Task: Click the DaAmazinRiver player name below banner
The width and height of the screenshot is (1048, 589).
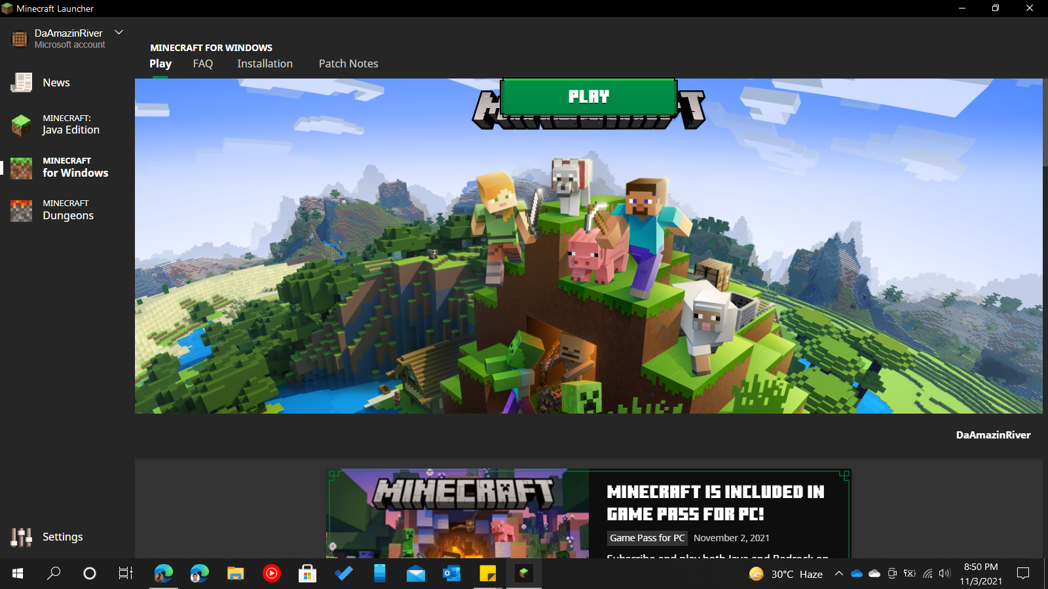Action: (993, 435)
